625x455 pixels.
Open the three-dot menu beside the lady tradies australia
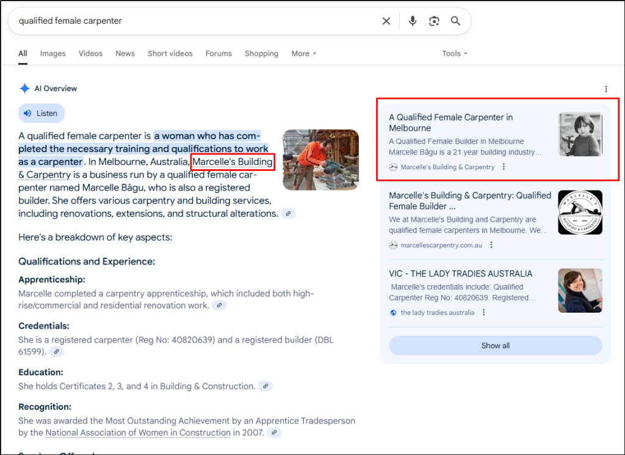point(484,313)
